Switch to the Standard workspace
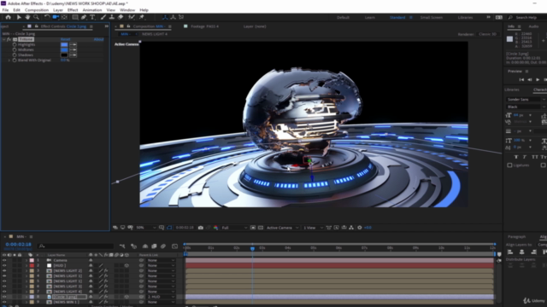 (x=397, y=17)
